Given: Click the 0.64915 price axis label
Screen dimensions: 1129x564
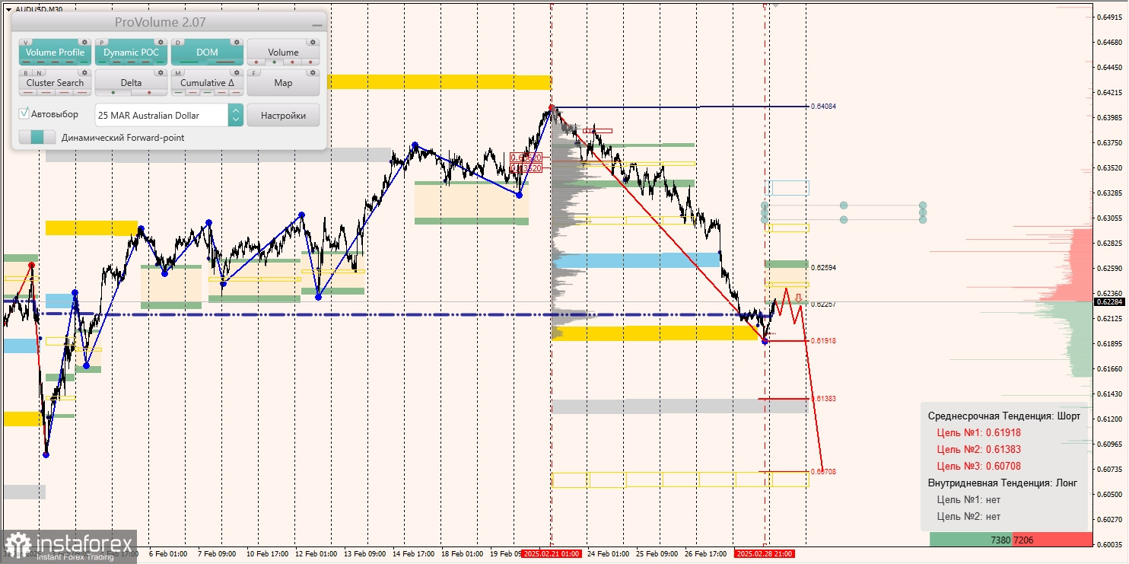Looking at the screenshot, I should 1109,18.
